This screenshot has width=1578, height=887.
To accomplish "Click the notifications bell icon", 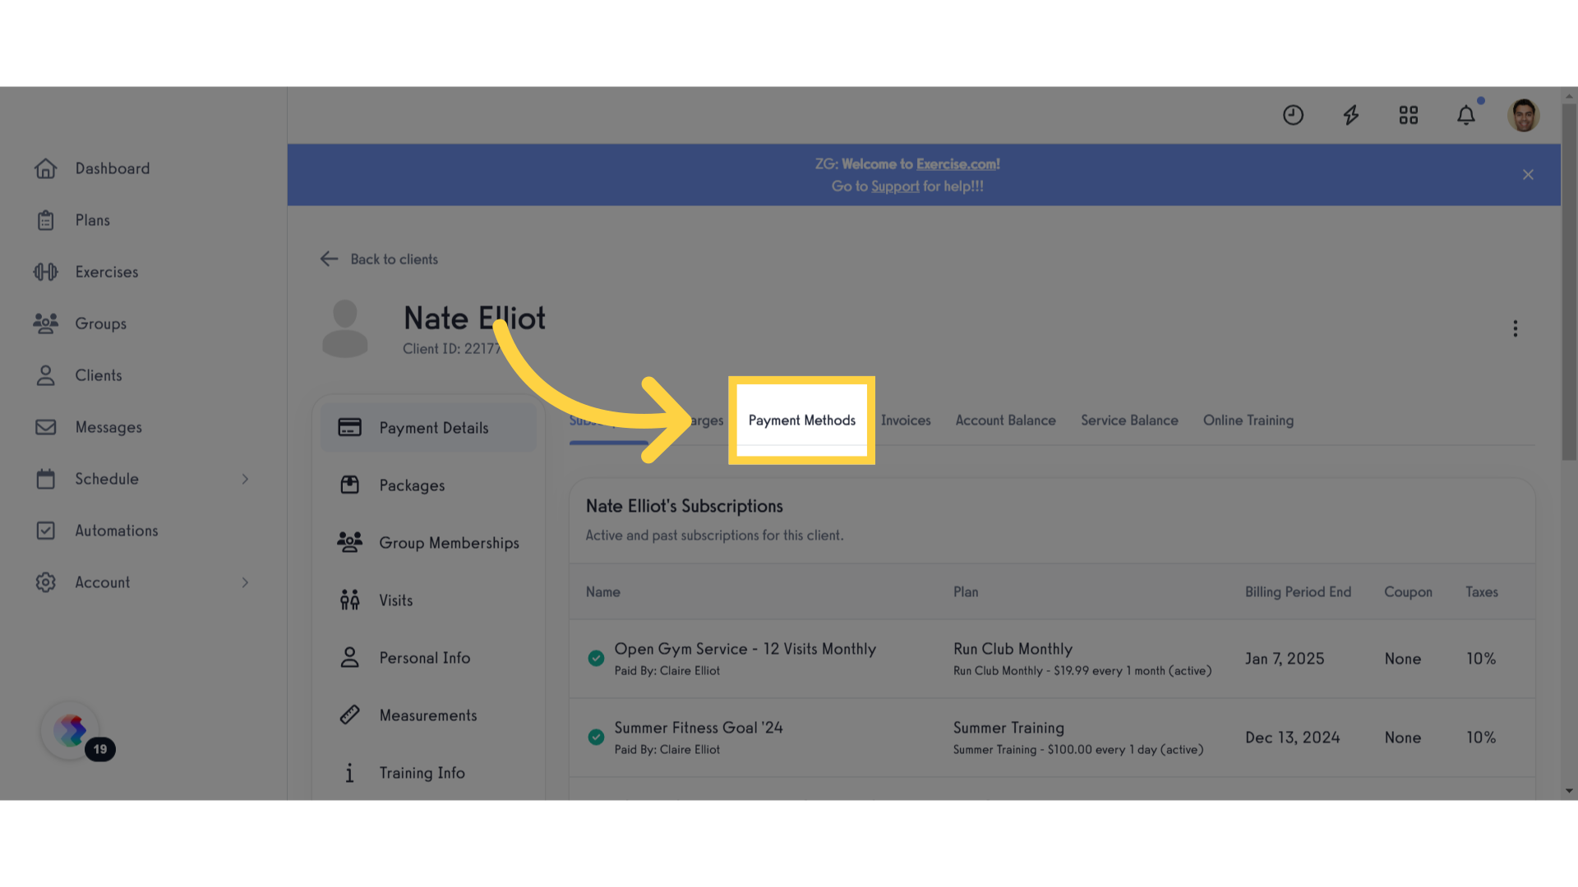I will point(1466,115).
